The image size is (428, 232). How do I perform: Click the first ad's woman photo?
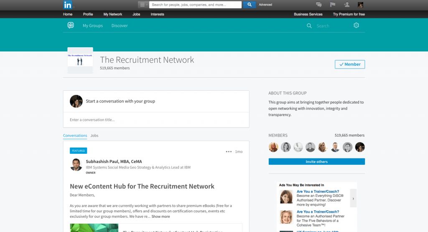[x=286, y=197]
